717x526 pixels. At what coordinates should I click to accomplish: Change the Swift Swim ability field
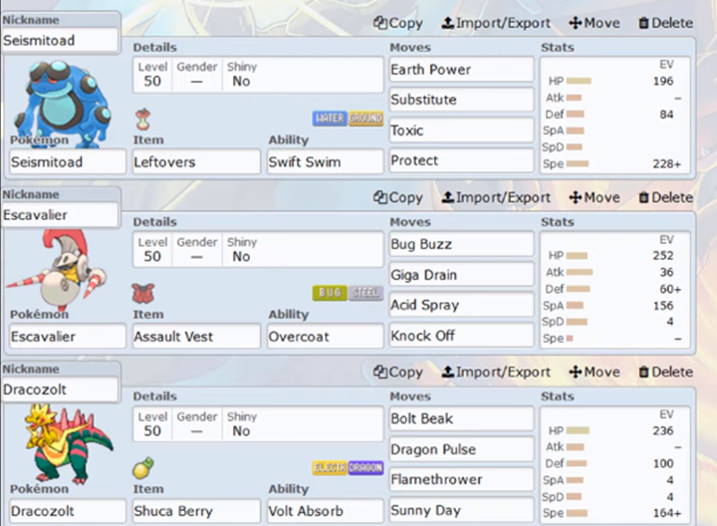pyautogui.click(x=325, y=162)
